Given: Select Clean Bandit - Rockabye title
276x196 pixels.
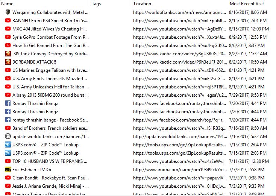Looking at the screenshot, I should point(50,178).
